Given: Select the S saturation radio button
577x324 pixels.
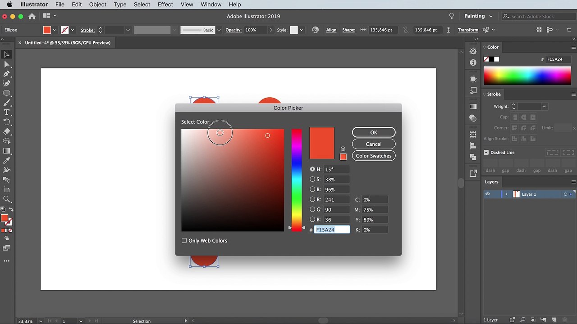Looking at the screenshot, I should [312, 179].
